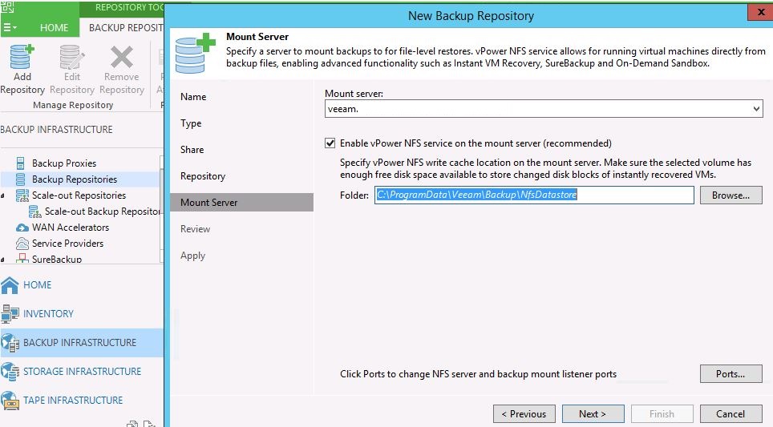Click the Ports... button

click(731, 374)
